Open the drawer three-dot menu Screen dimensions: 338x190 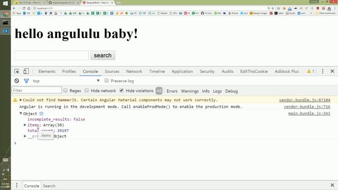[16, 185]
